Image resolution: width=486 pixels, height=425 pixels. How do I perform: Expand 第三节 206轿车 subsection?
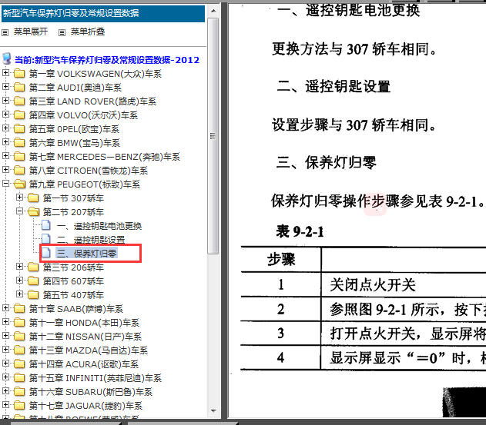tap(19, 267)
